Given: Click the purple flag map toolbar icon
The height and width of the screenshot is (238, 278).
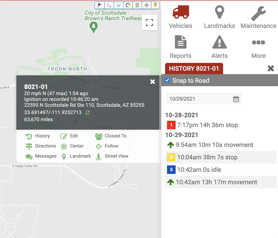Looking at the screenshot, I should 99,5.
